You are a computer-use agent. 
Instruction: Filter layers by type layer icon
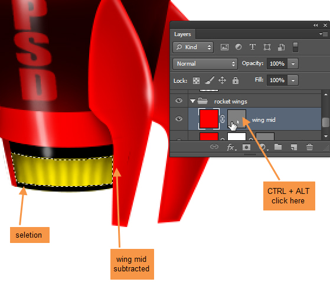click(x=253, y=47)
